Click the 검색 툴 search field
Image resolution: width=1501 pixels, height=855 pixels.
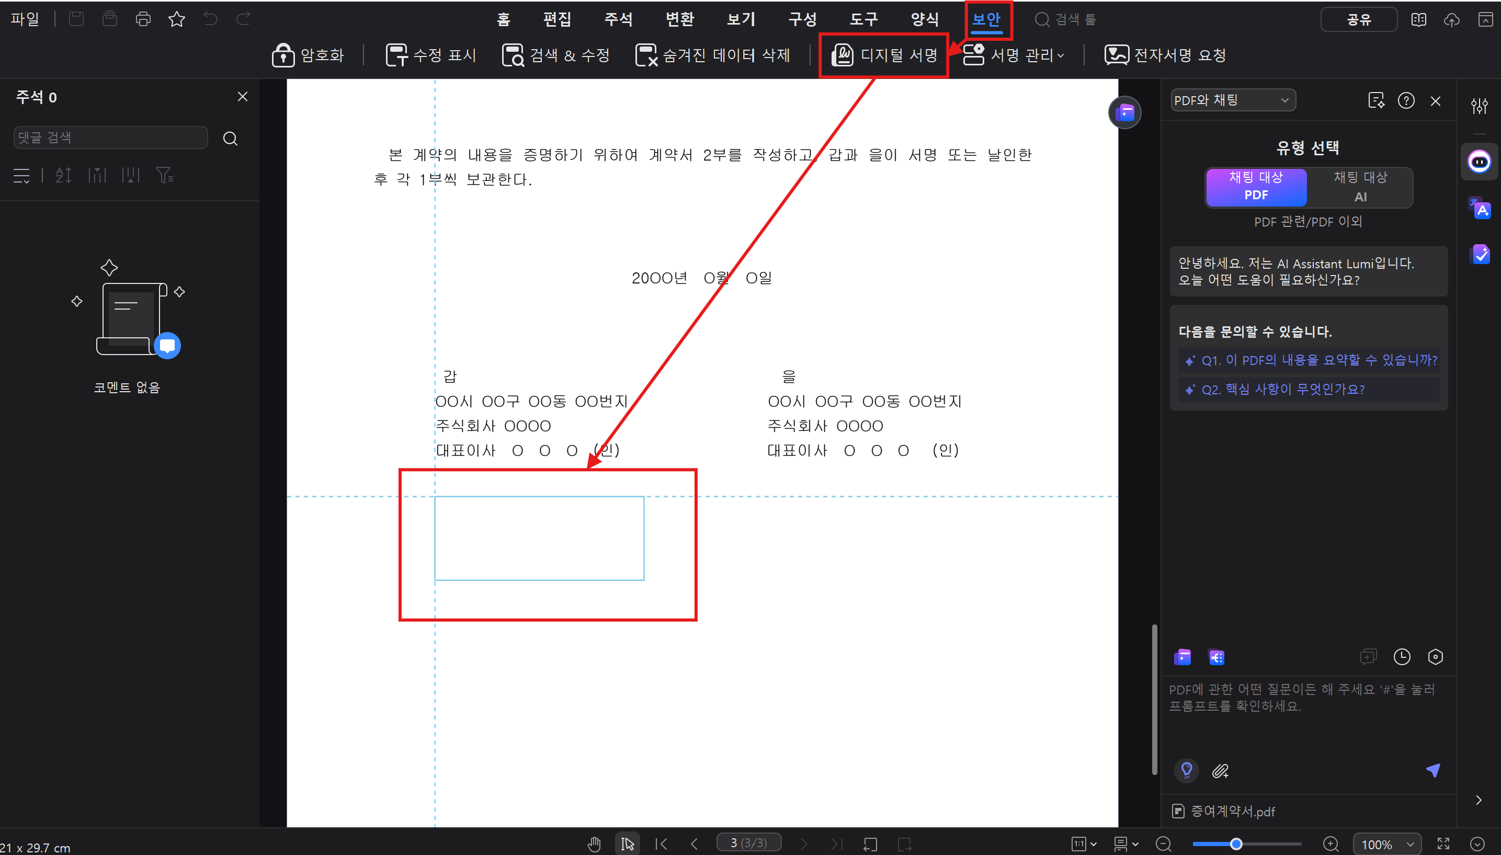point(1066,19)
